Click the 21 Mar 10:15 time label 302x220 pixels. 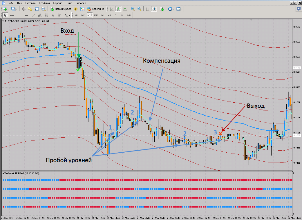(x=83, y=218)
